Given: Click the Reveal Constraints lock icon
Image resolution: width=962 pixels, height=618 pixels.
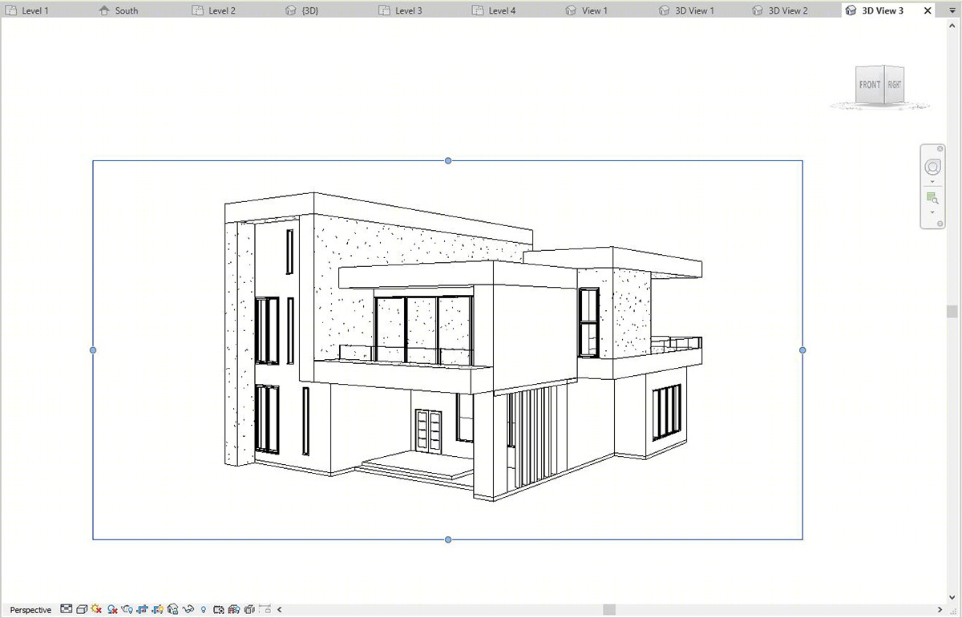Looking at the screenshot, I should click(265, 610).
